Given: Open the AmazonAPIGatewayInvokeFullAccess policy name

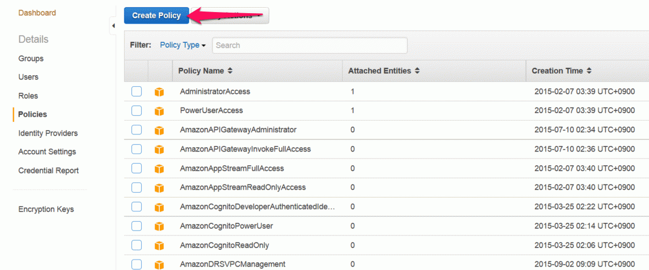Looking at the screenshot, I should click(246, 149).
